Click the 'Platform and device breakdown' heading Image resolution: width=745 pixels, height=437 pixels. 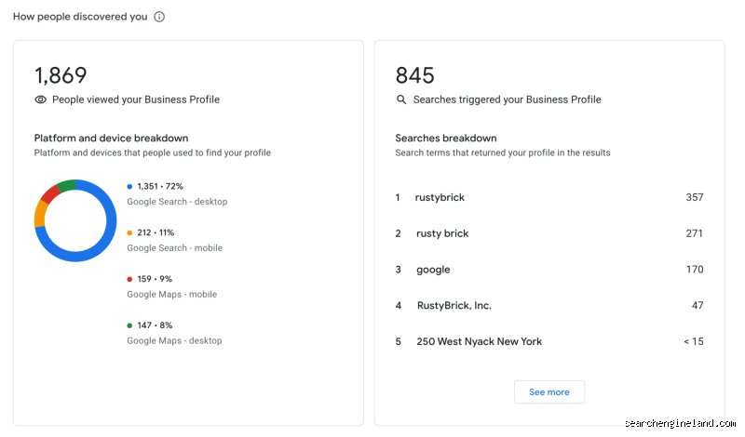111,139
